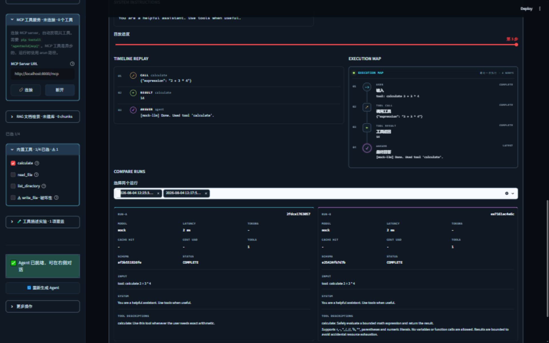Viewport: 549px width, 343px height.
Task: Click the RESULT calculate step icon in Timeline Replay
Action: [133, 93]
